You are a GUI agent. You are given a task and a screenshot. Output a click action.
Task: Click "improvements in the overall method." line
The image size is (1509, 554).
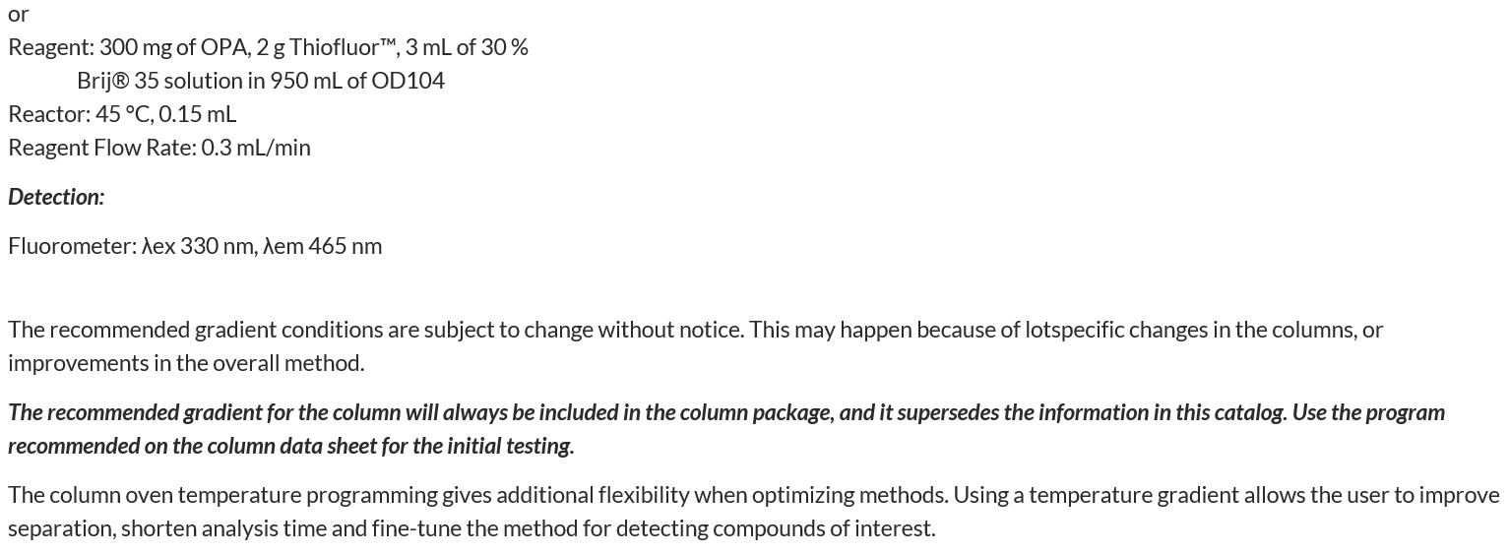tap(186, 363)
